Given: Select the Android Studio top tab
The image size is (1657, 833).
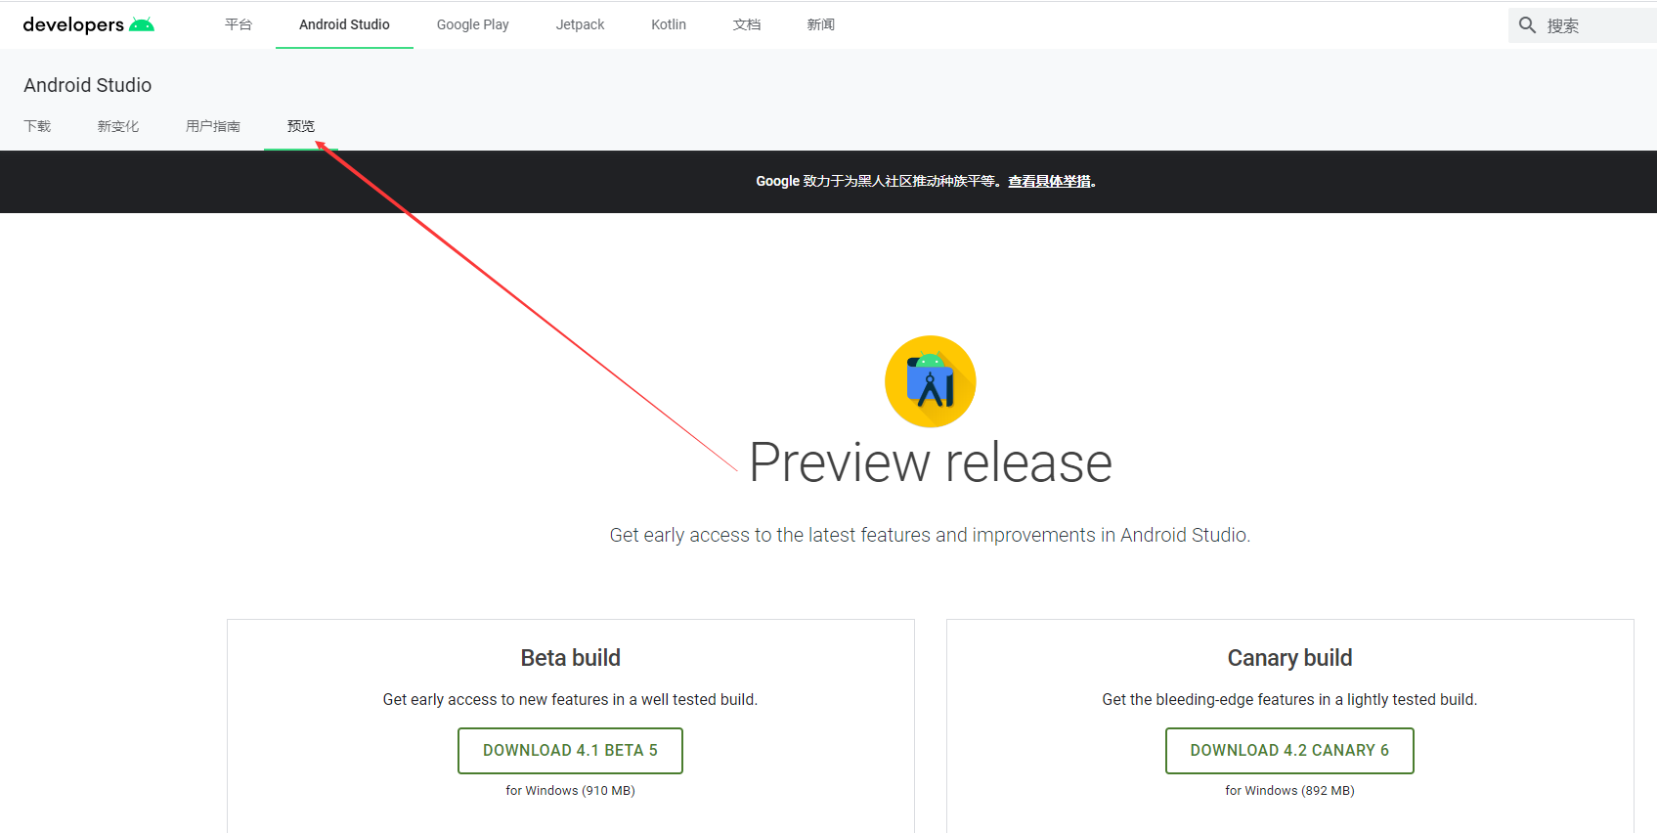Looking at the screenshot, I should (344, 24).
